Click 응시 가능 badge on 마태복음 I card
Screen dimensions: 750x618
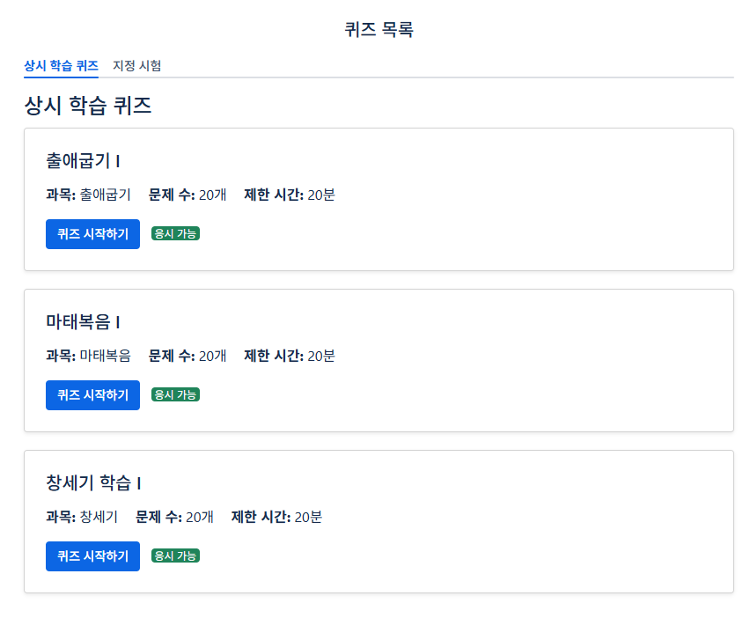tap(175, 394)
